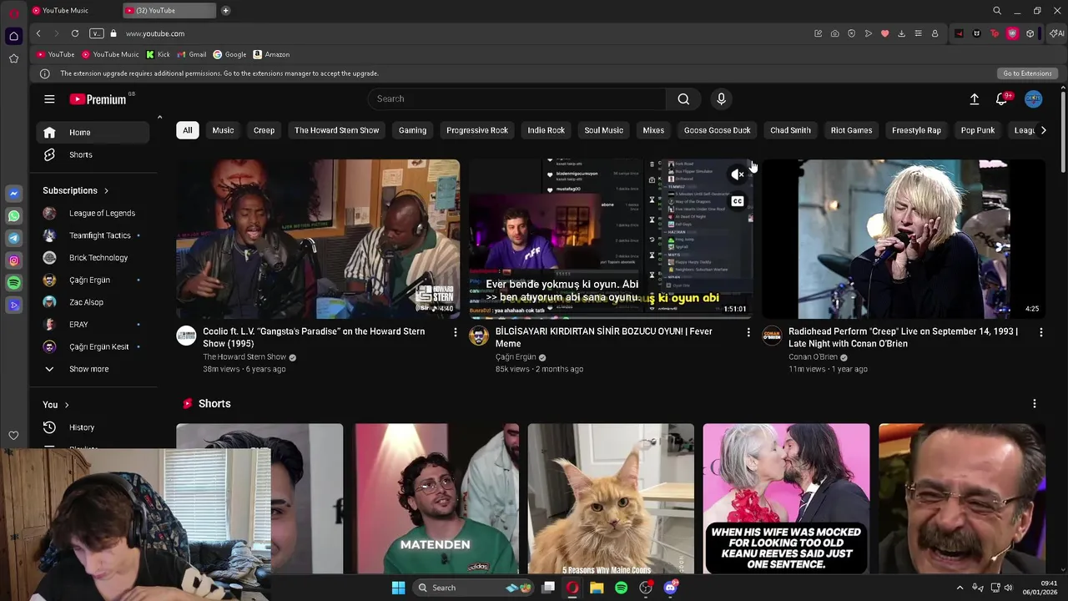This screenshot has width=1068, height=601.
Task: Click the YouTube search input field
Action: 516,98
